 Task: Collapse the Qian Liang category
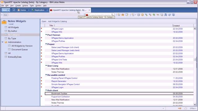point(46,66)
